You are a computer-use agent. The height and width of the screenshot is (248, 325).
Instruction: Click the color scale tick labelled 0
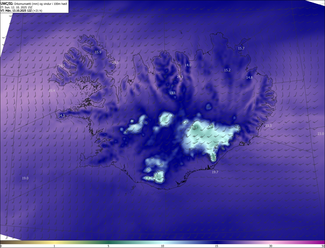(1, 246)
